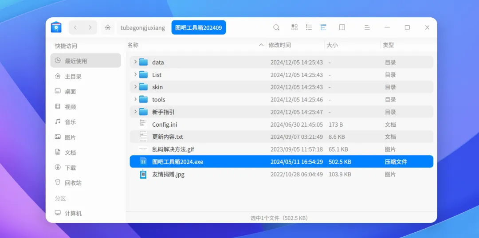Open the hamburger settings menu
Screen dimensions: 479x238
pos(367,27)
